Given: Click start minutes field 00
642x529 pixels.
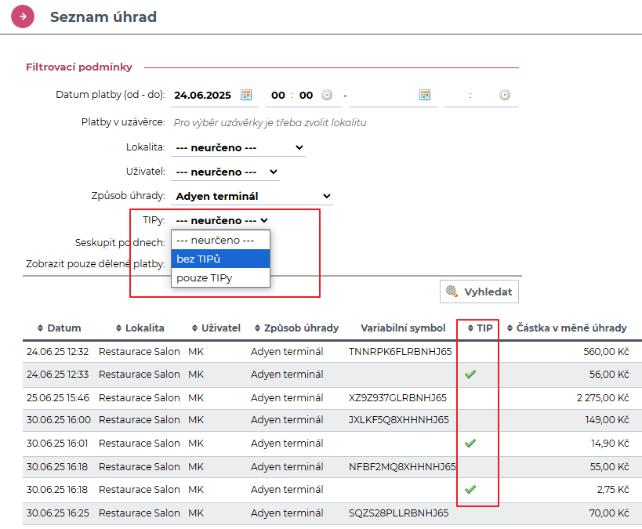Looking at the screenshot, I should [306, 96].
